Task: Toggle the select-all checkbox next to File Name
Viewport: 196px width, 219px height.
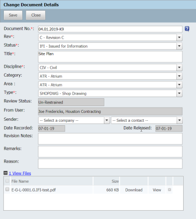Action: point(7,181)
